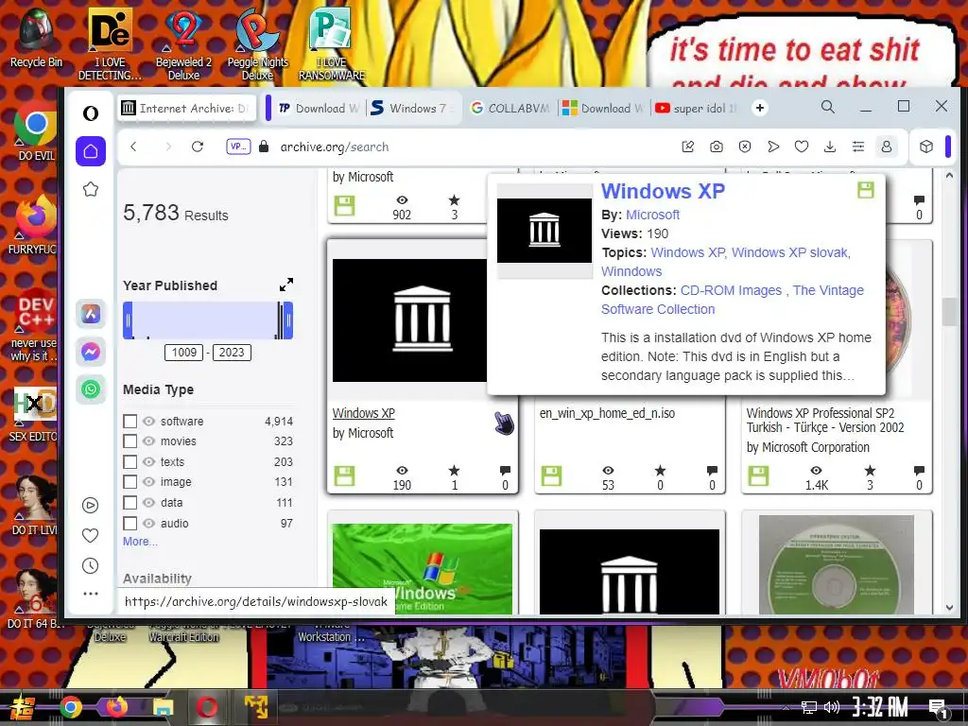
Task: Open the bookmarks star in Opera sidebar
Action: [x=91, y=189]
